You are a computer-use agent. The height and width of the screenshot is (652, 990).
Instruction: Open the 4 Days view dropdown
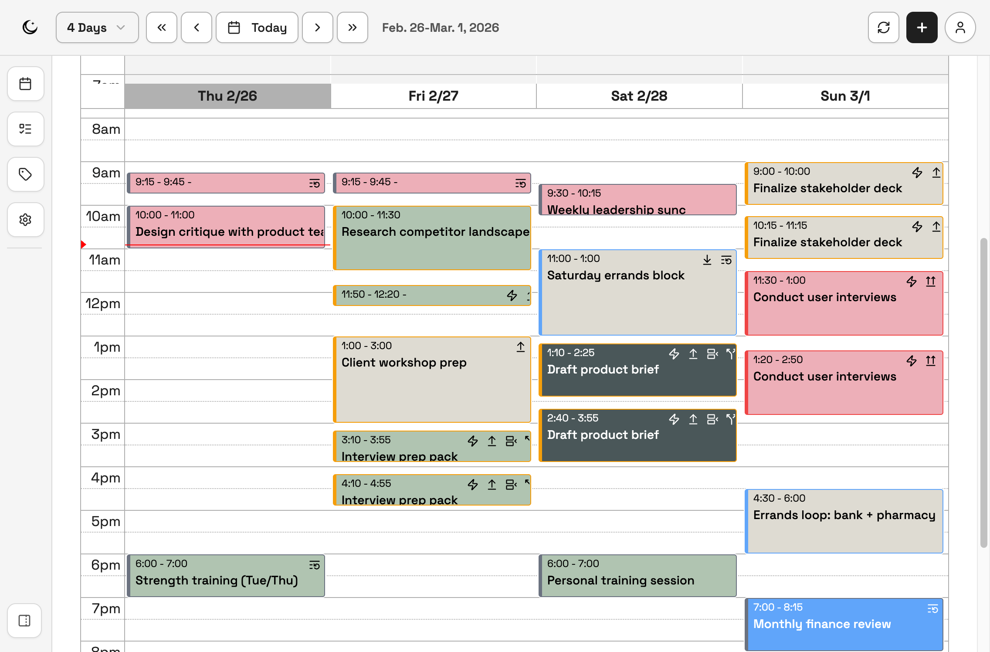(x=97, y=27)
